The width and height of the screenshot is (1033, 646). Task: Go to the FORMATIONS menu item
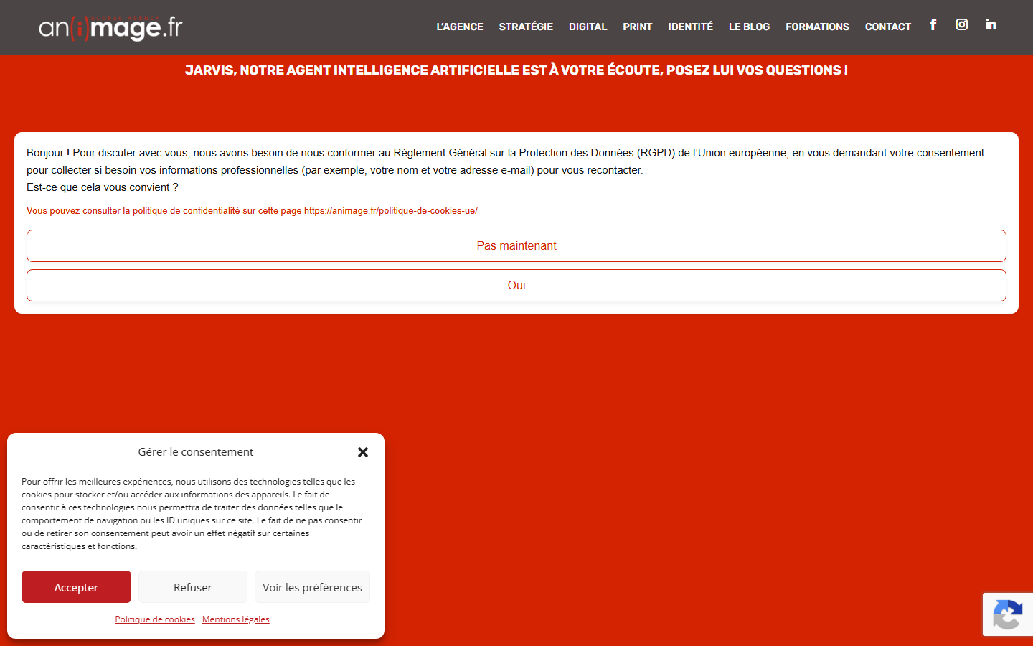tap(817, 27)
